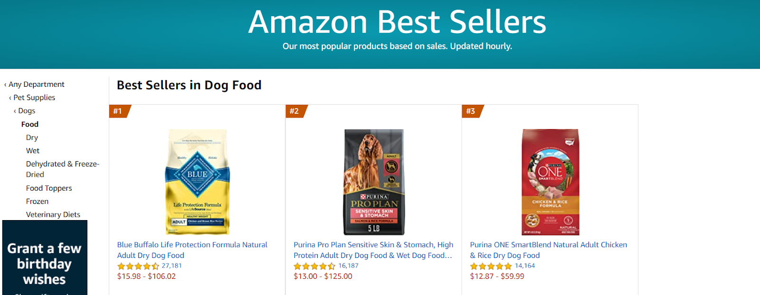This screenshot has width=760, height=295.
Task: Click the star rating under Blue Buffalo product
Action: coord(139,266)
